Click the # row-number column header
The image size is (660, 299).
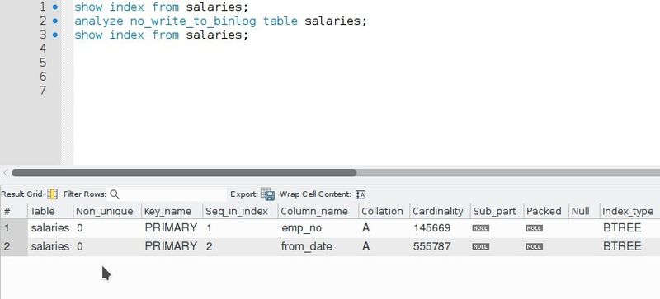[14, 211]
